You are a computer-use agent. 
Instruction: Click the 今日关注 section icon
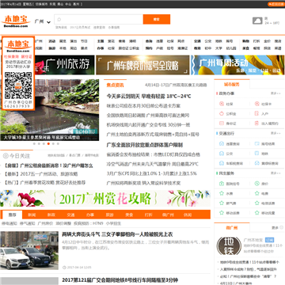point(6,156)
